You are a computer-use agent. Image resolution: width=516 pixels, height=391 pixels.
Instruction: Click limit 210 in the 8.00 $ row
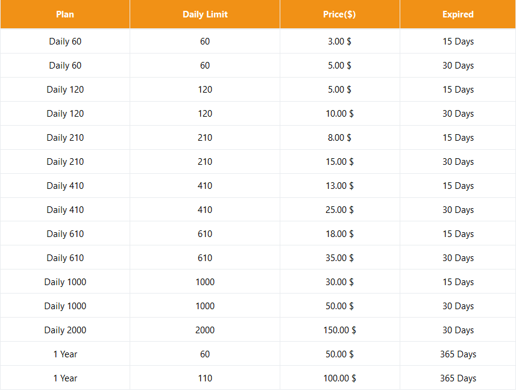(205, 138)
